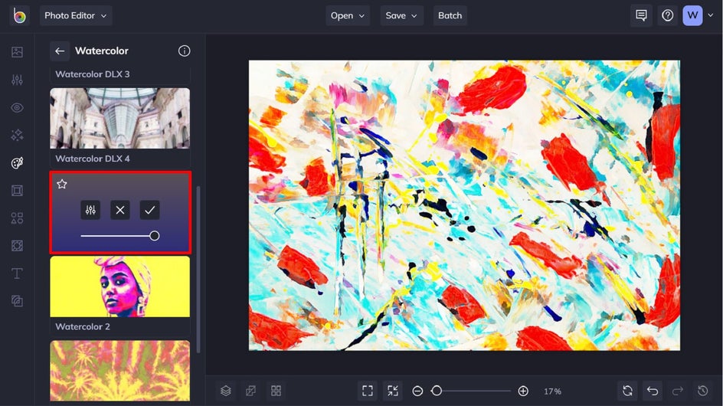This screenshot has height=406, width=723.
Task: Open the Image Manager sidebar icon
Action: tap(17, 52)
